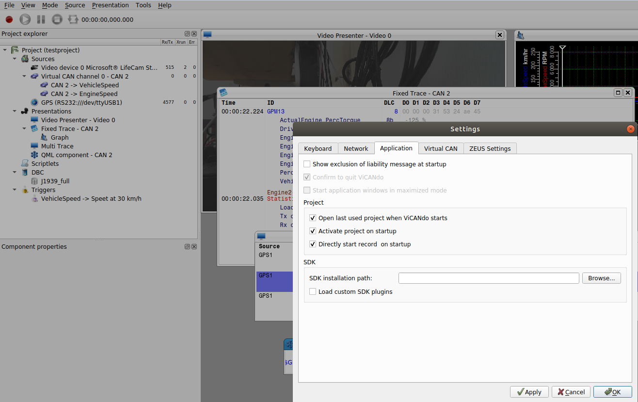Collapse the Sources tree node
638x402 pixels.
coord(15,59)
